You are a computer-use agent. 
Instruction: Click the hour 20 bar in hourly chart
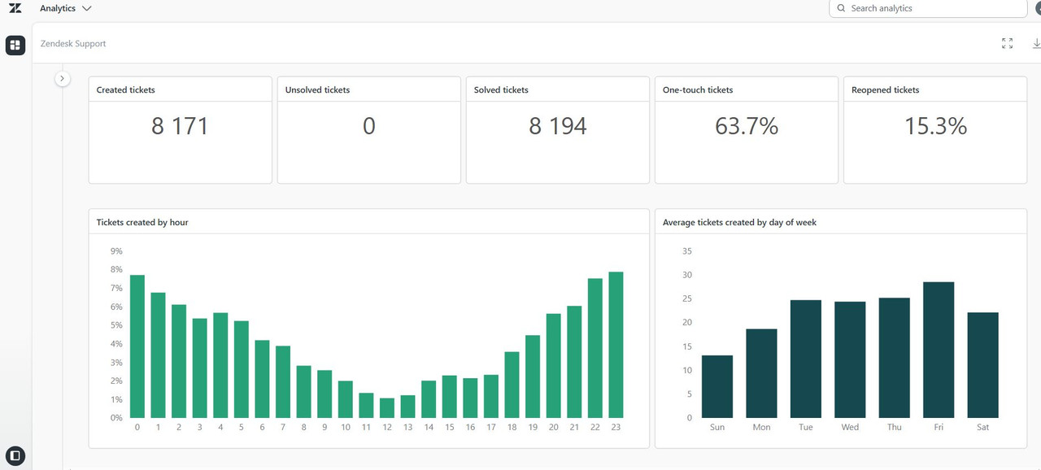(554, 366)
